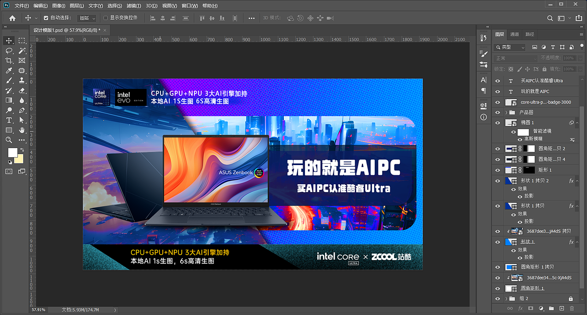This screenshot has width=587, height=315.
Task: Select the Dodge tool
Action: (9, 110)
